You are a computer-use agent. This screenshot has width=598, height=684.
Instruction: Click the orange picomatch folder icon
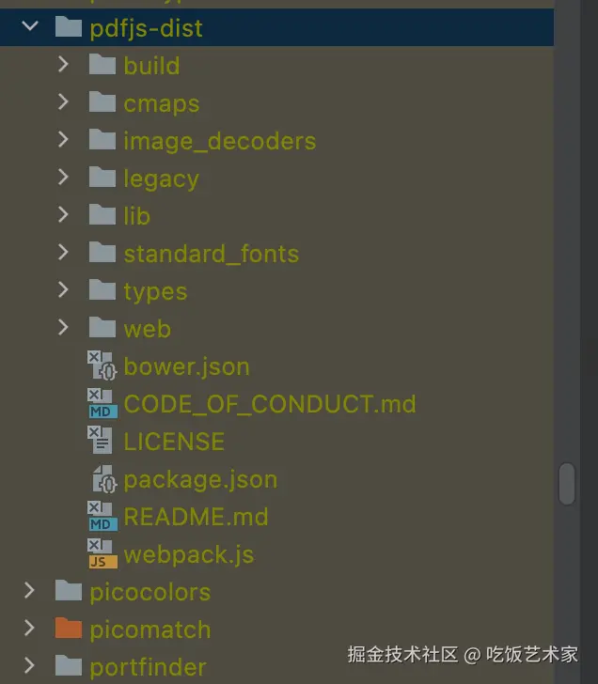point(68,629)
